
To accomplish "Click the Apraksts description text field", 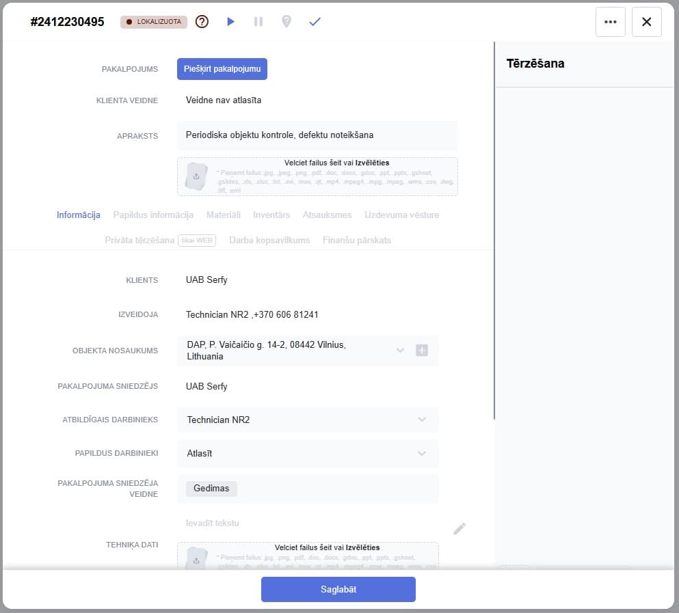I will 317,135.
